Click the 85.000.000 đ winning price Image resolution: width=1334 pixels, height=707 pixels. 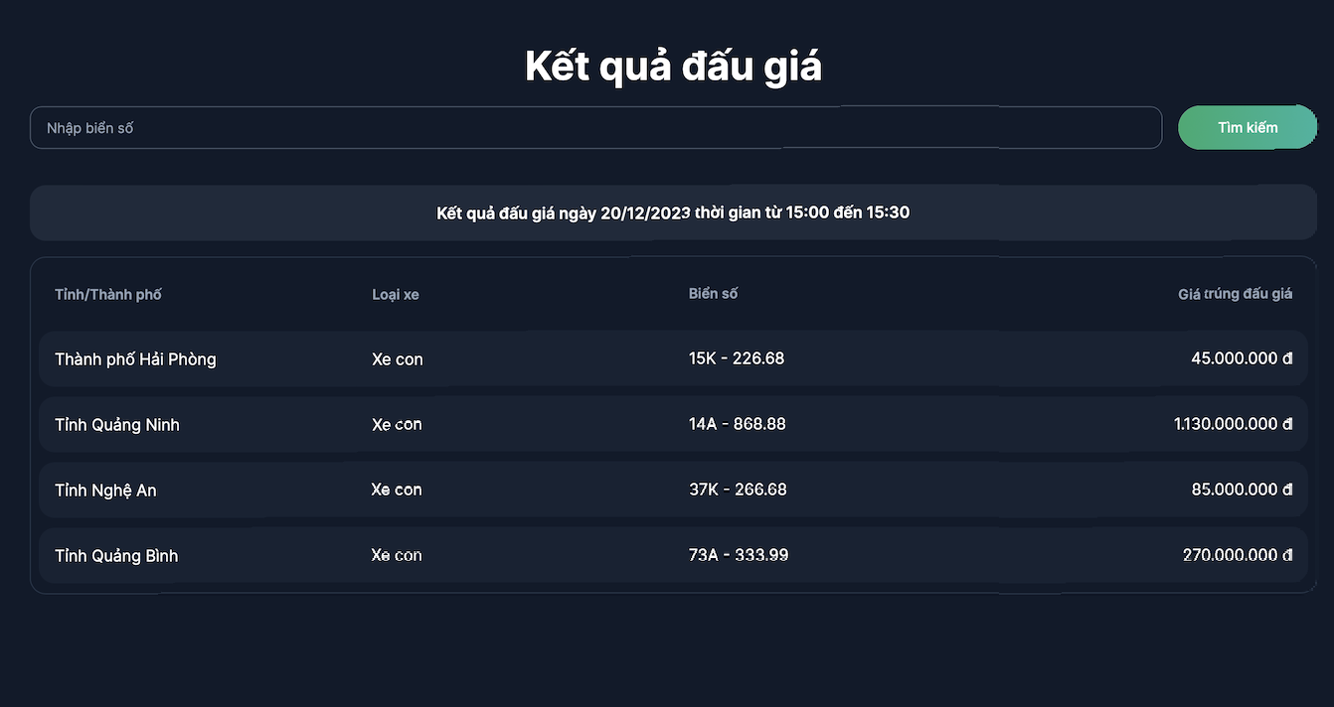(1242, 490)
